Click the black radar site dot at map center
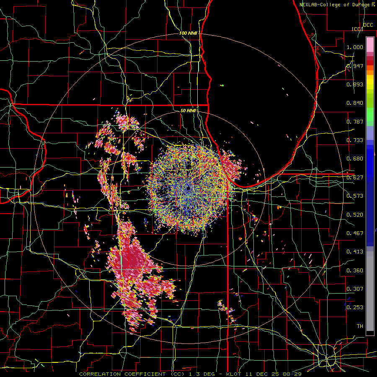This screenshot has width=377, height=377. (188, 188)
